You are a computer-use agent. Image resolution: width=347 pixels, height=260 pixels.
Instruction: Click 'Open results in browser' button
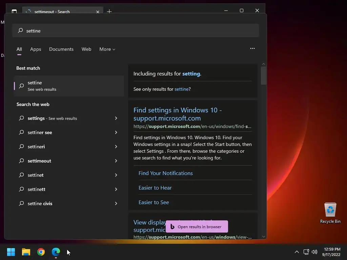point(197,226)
